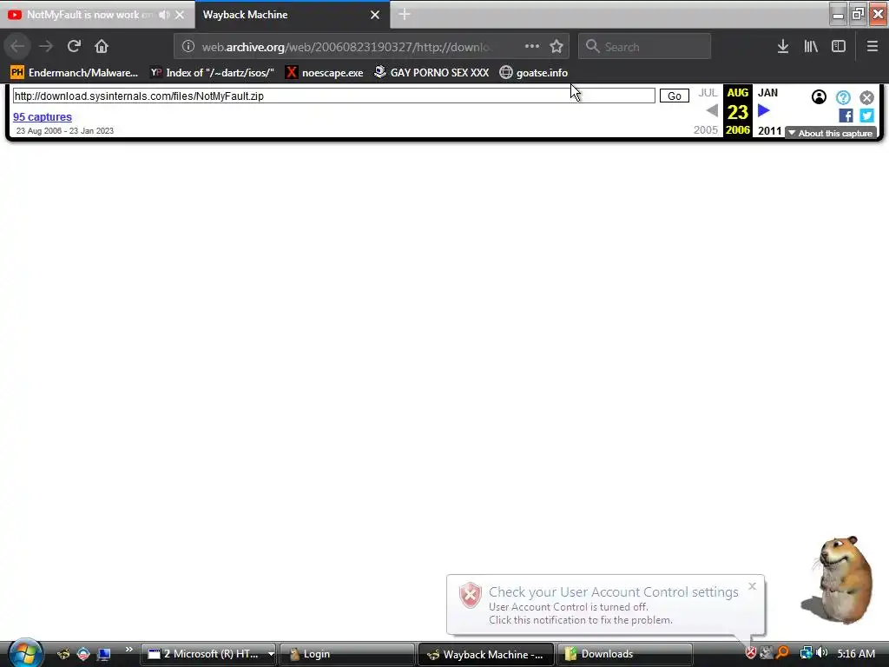Select the JAN 2011 capture month

[769, 111]
